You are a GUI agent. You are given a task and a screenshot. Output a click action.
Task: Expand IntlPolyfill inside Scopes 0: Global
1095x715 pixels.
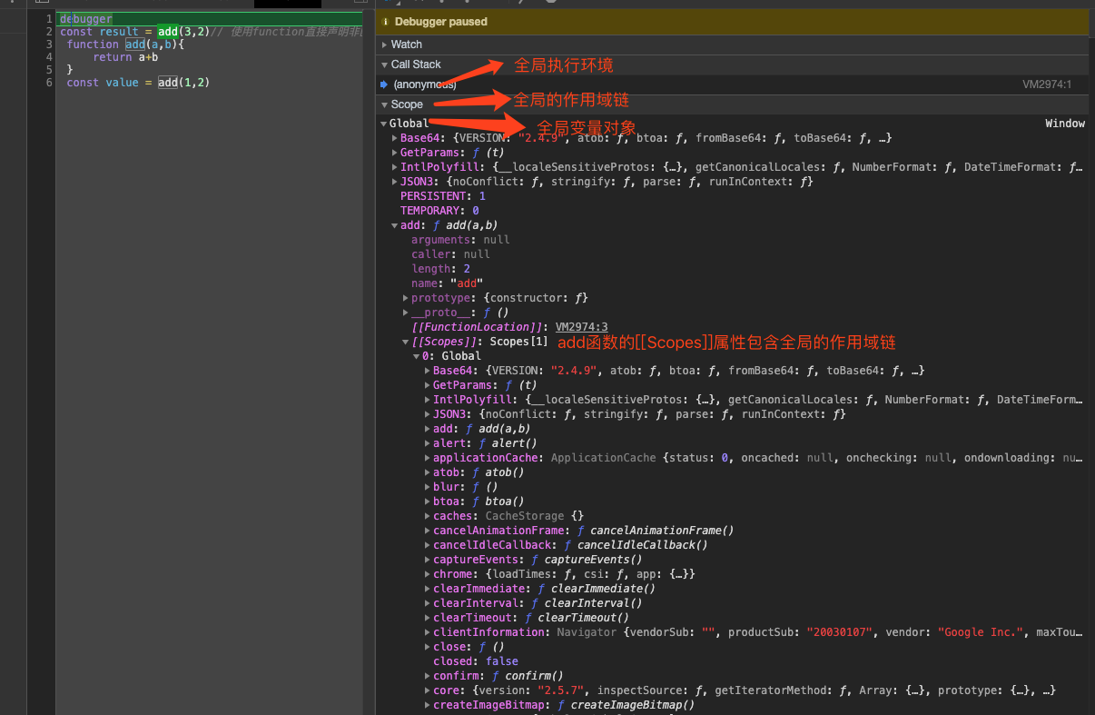pyautogui.click(x=428, y=400)
